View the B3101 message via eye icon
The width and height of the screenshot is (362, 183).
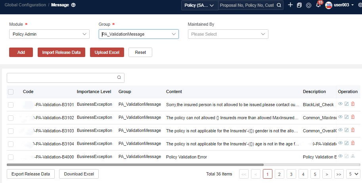point(340,104)
